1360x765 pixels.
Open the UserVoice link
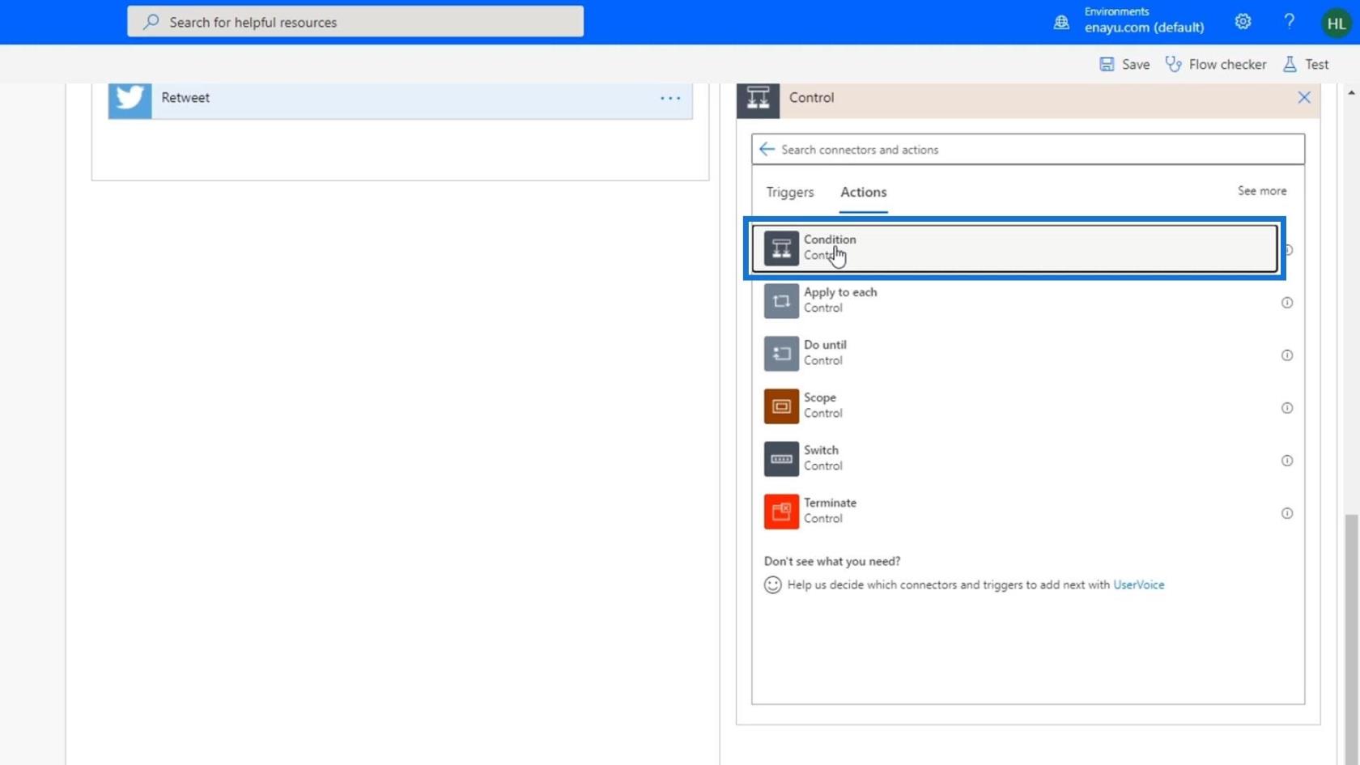(x=1138, y=584)
